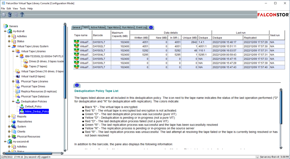The height and width of the screenshot is (159, 290).
Task: Click the Physical Resources icon
Action: point(14,136)
